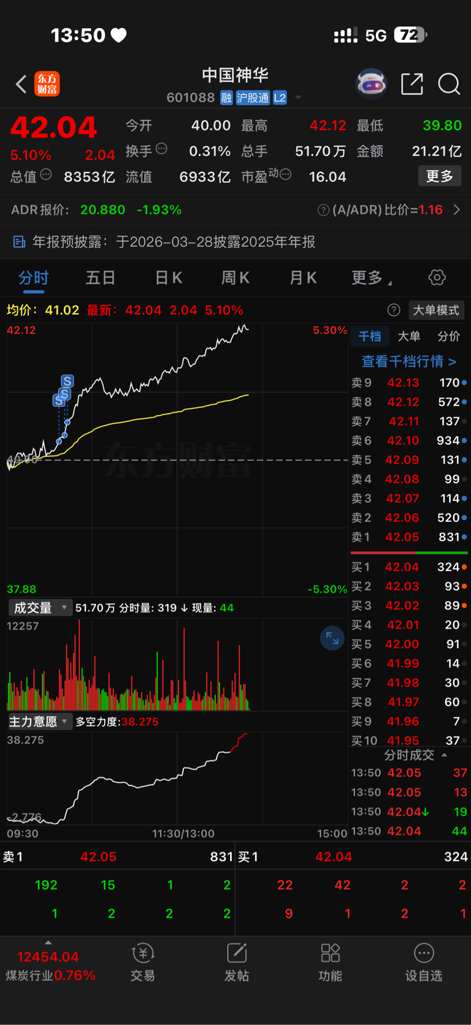Tap the 卖1 queue entry 192
The width and height of the screenshot is (471, 1025).
click(46, 885)
